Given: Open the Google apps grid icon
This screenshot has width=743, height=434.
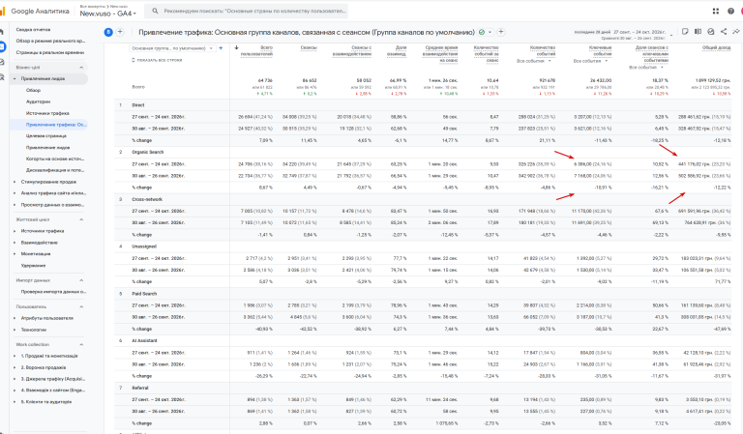Looking at the screenshot, I should 716,11.
